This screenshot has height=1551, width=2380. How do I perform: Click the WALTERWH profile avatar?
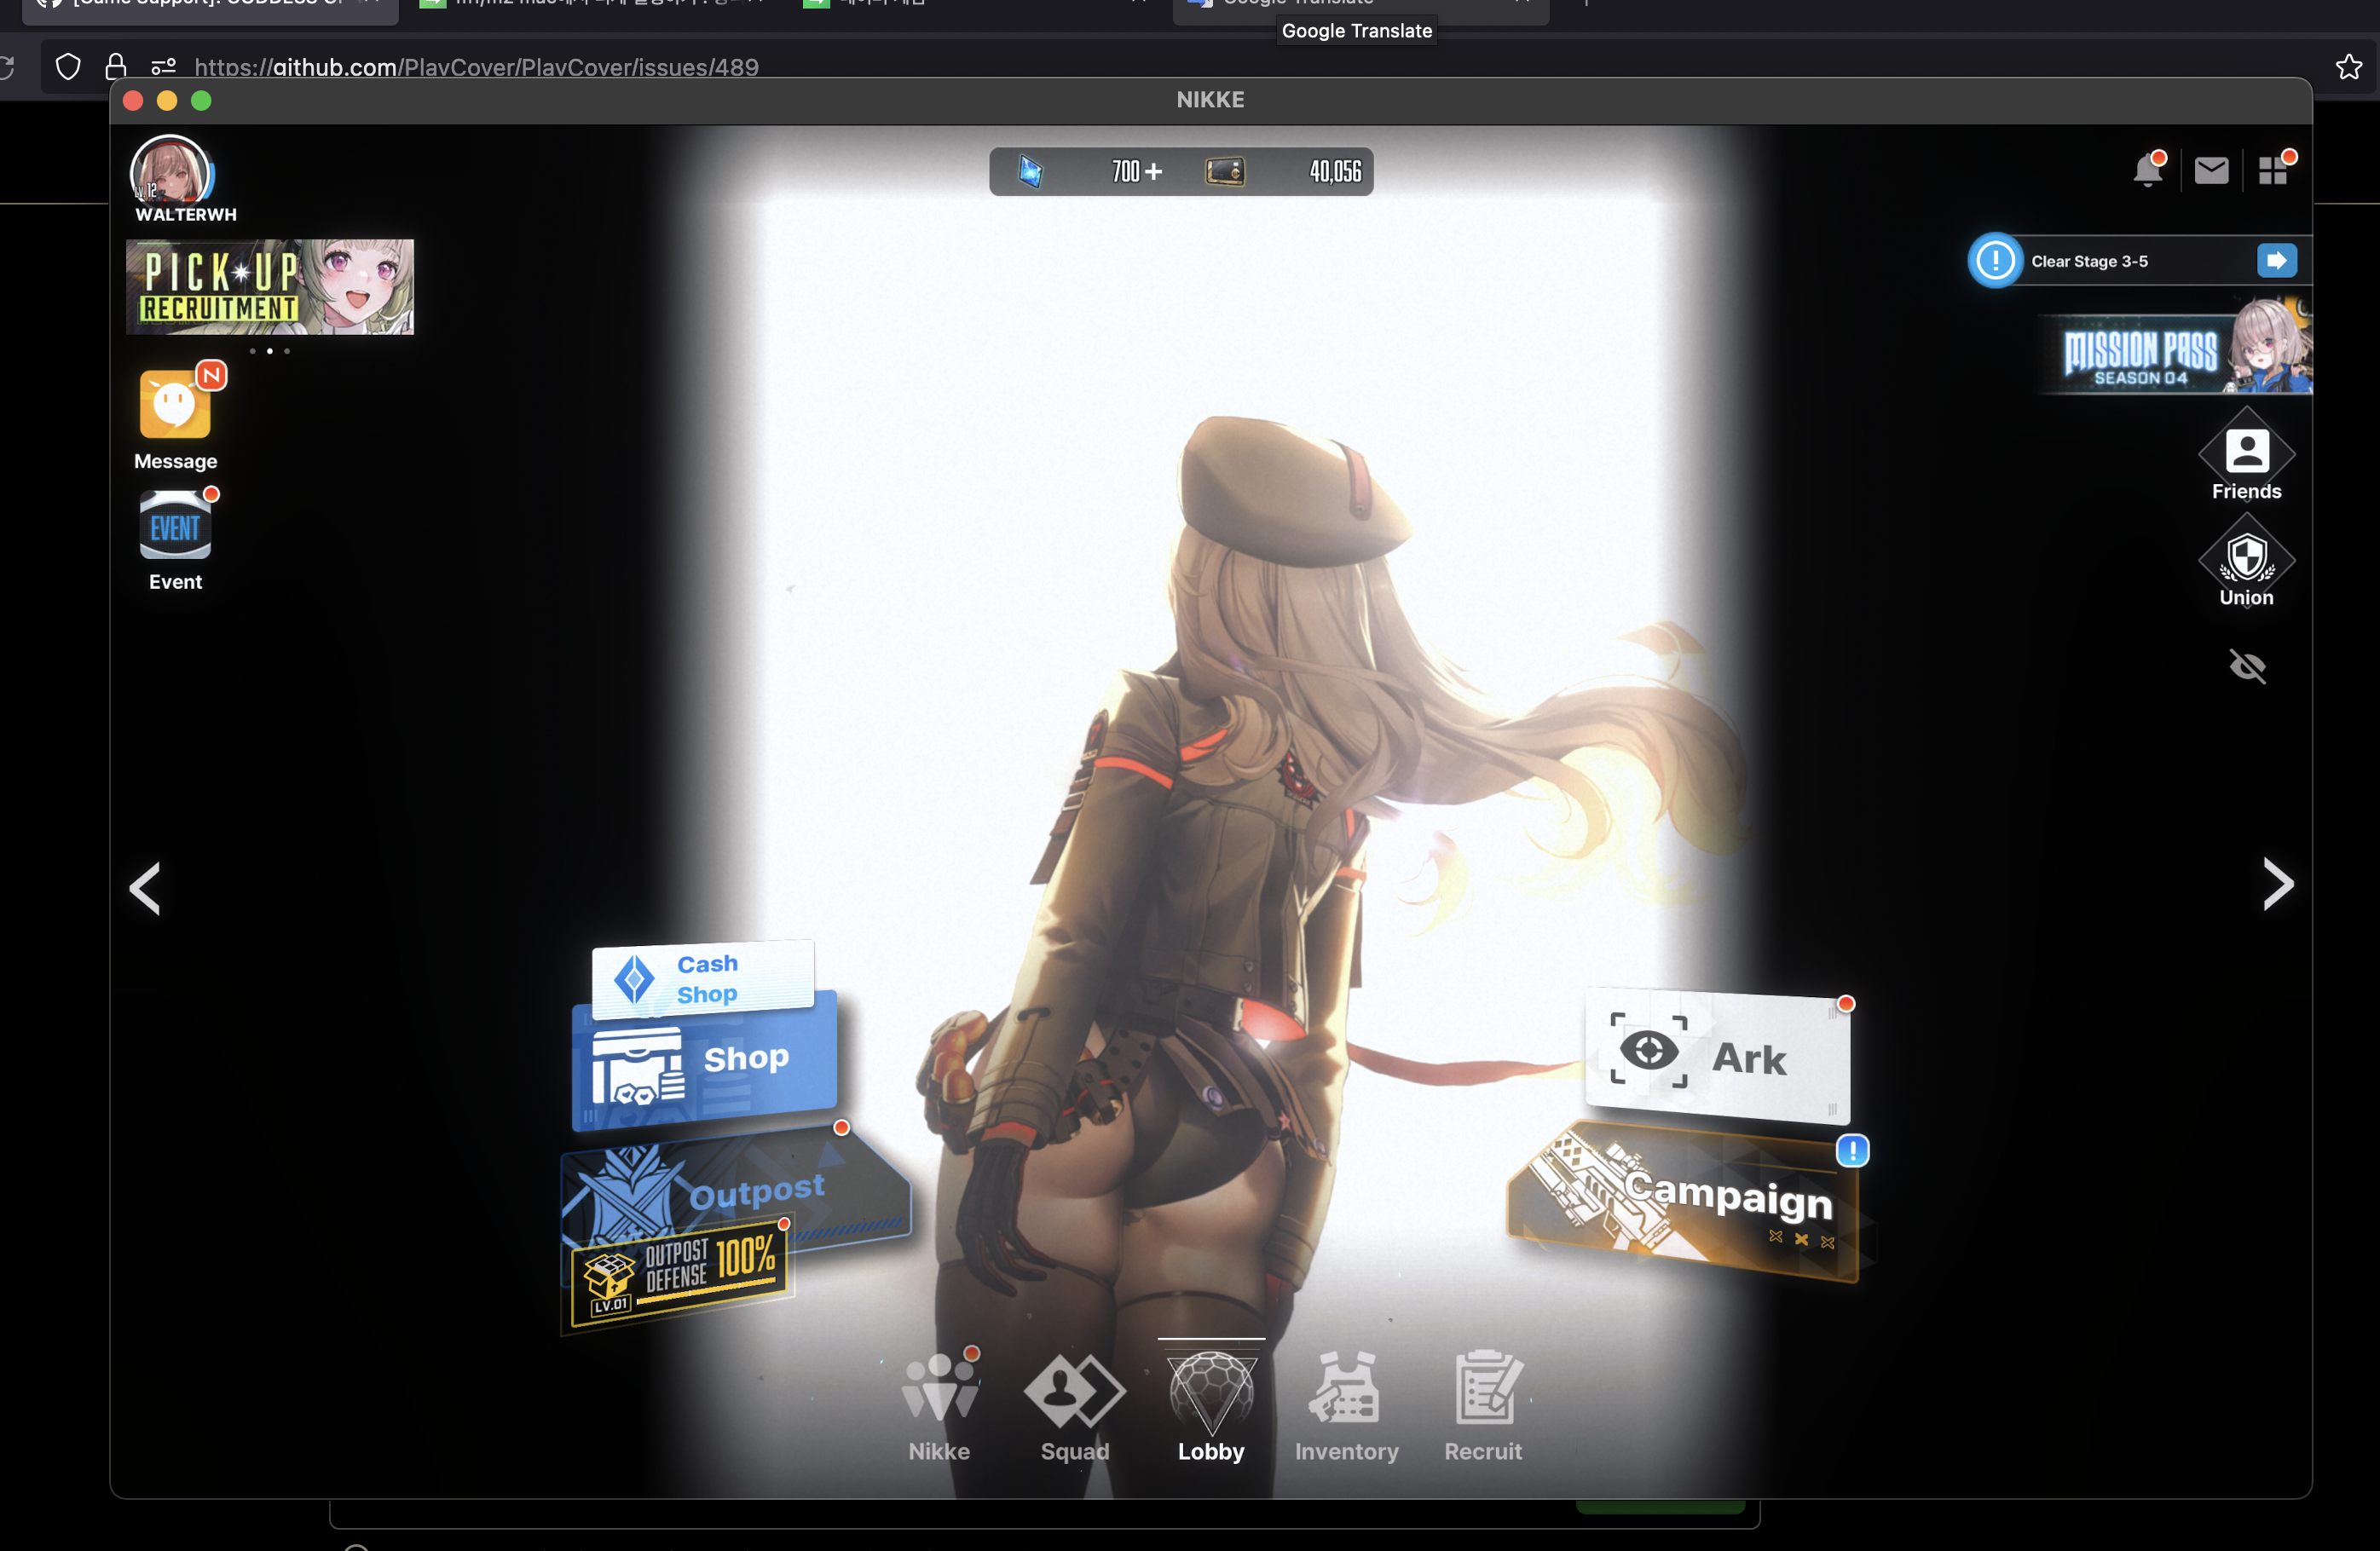pos(170,174)
